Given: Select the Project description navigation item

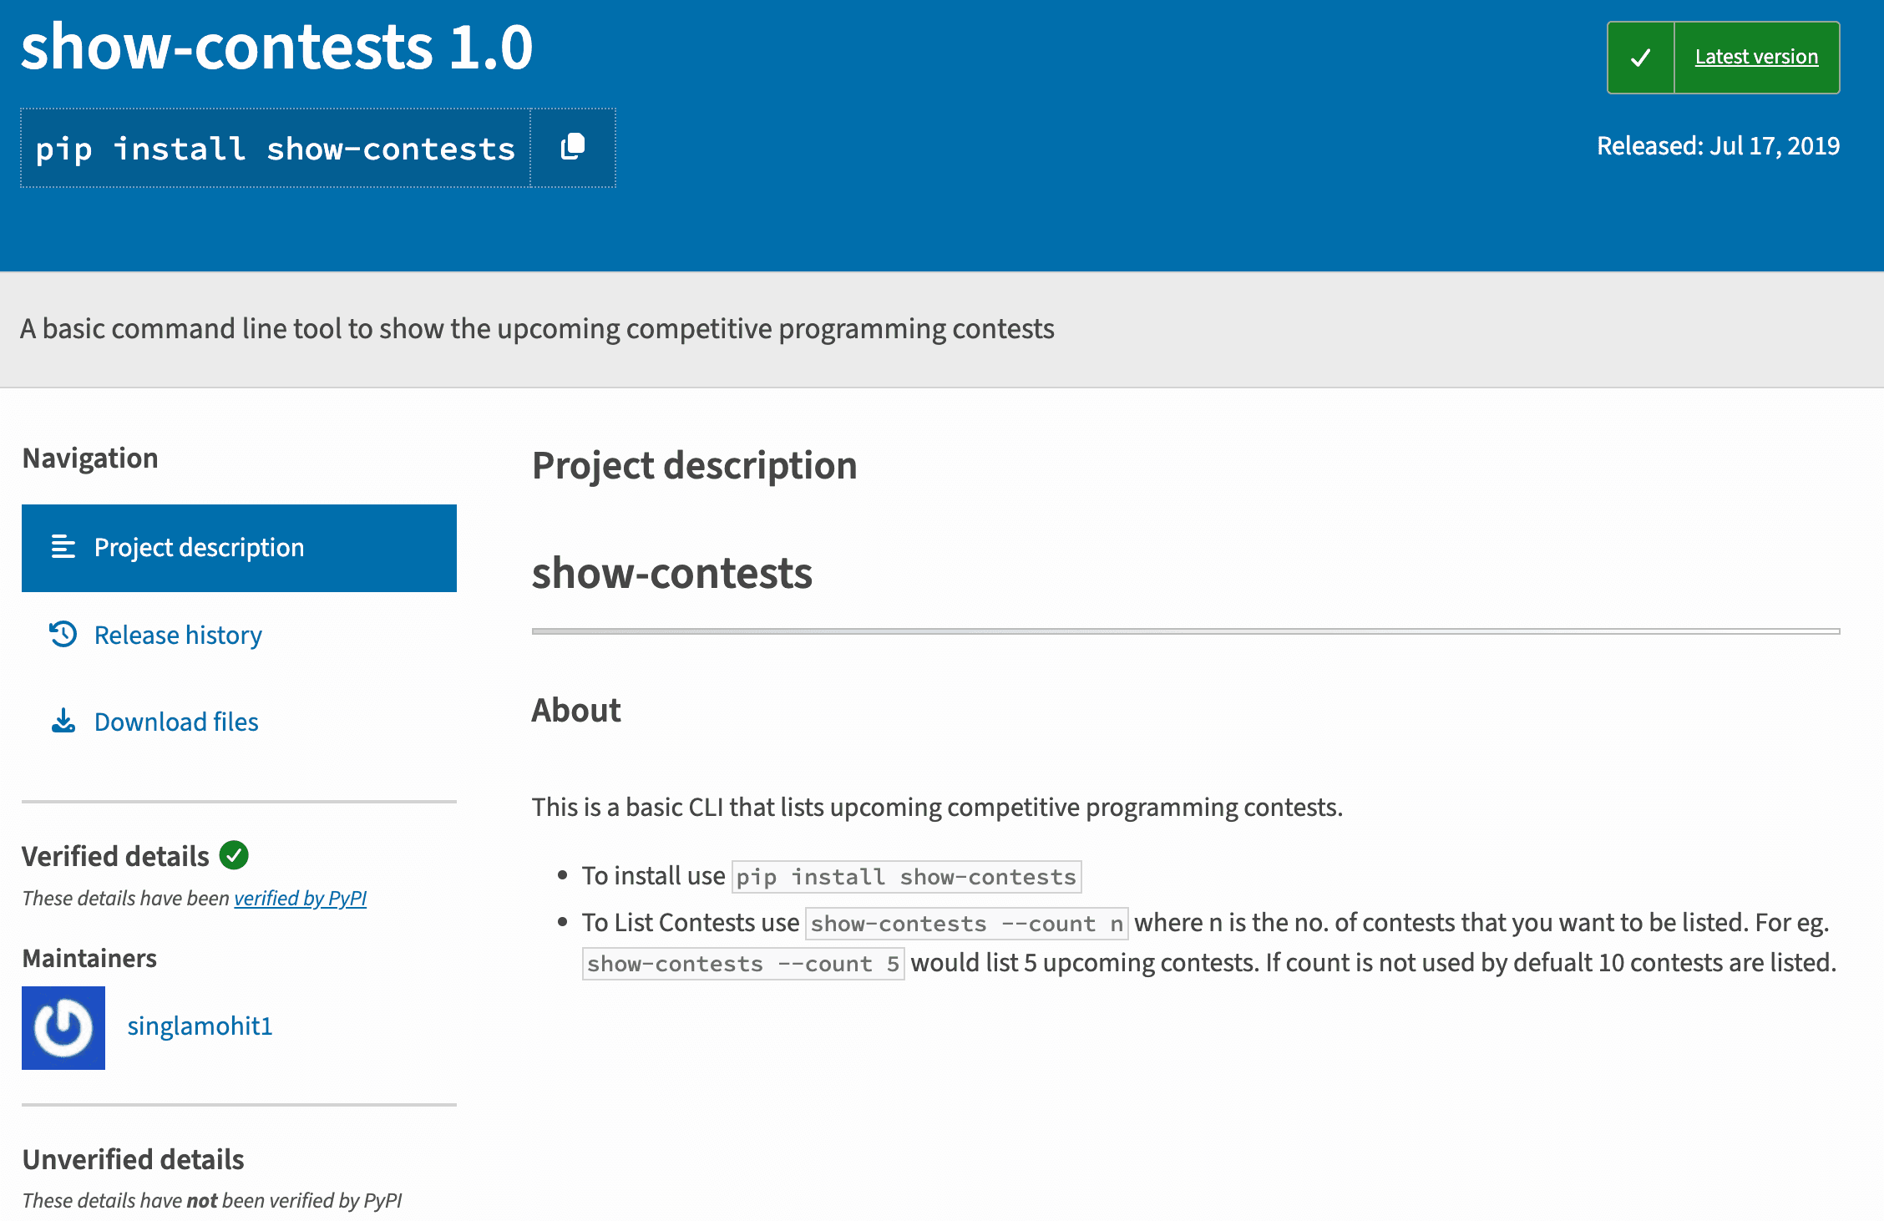Looking at the screenshot, I should [x=200, y=548].
